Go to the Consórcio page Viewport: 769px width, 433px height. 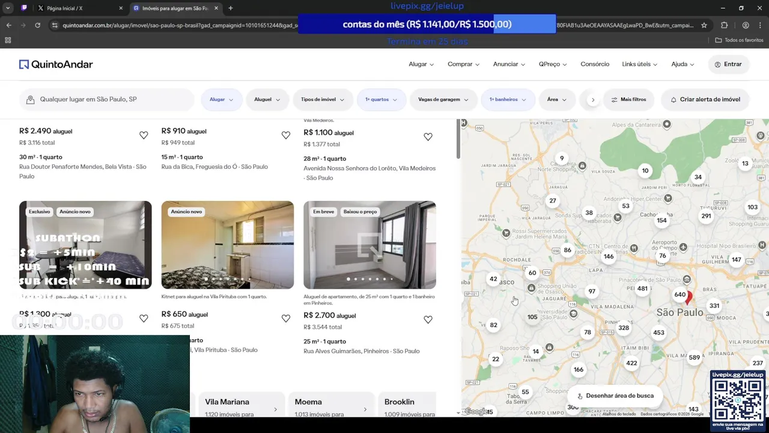coord(595,64)
